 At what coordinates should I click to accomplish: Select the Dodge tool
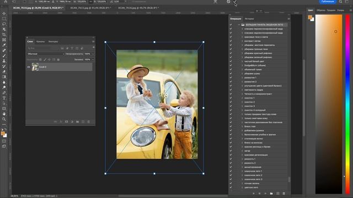pyautogui.click(x=4, y=87)
